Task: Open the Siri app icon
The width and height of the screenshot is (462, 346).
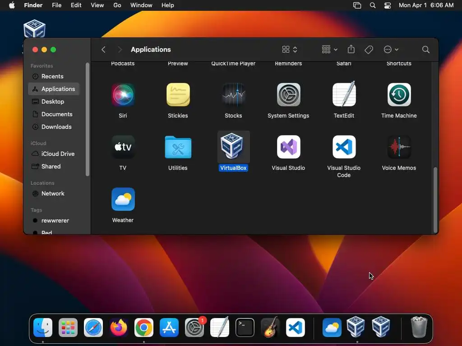Action: 123,95
